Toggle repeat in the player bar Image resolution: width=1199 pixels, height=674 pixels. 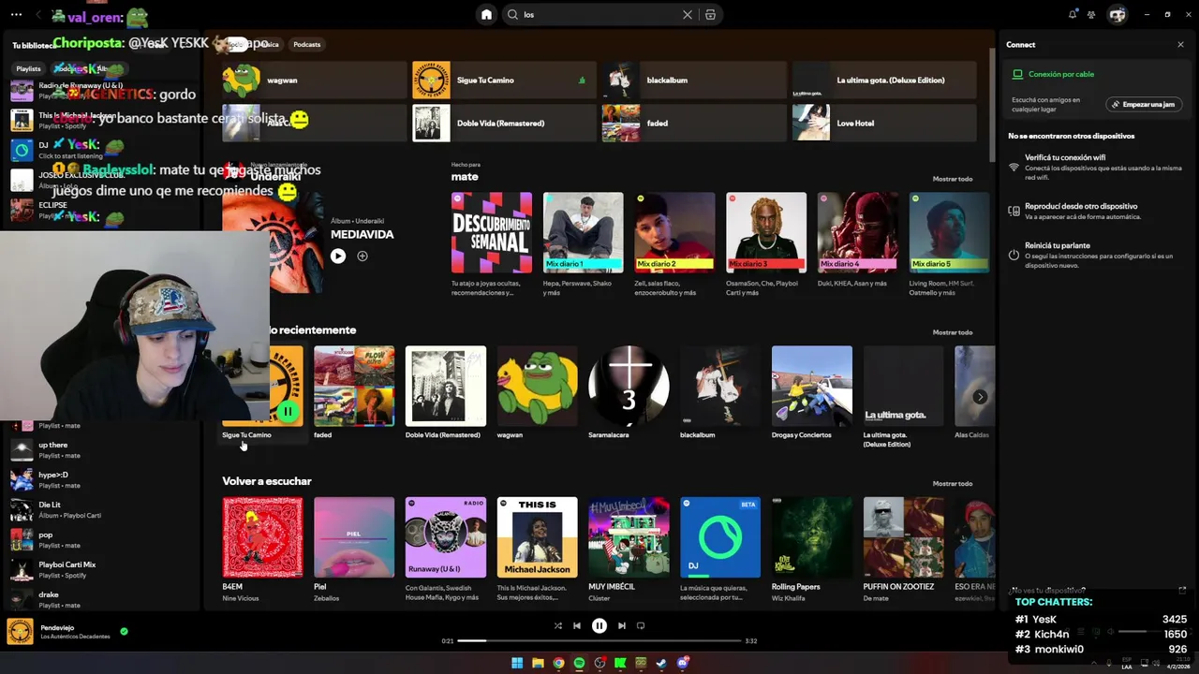click(x=641, y=625)
